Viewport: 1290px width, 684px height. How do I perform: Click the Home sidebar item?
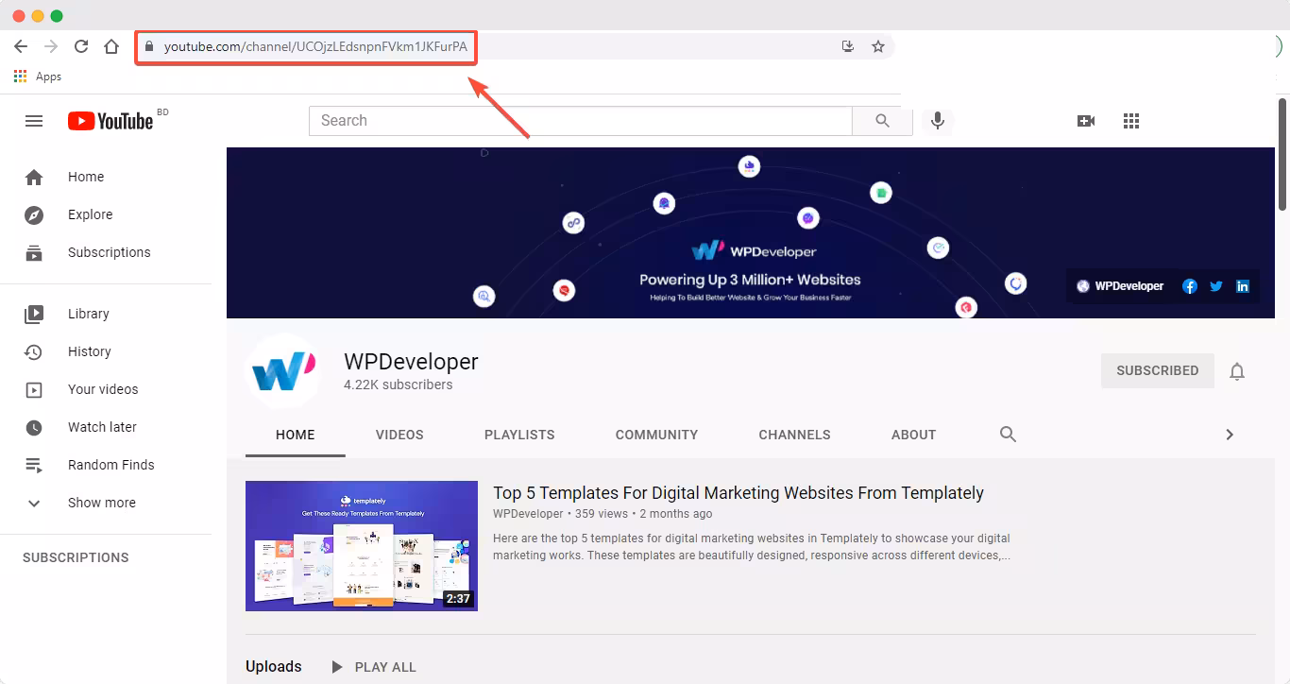pos(106,177)
